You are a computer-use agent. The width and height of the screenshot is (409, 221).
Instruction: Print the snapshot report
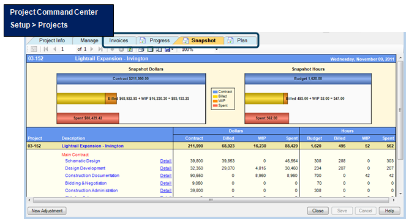[141, 50]
